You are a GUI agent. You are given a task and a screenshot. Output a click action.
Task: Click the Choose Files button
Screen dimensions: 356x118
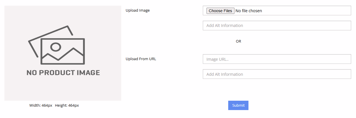(x=220, y=11)
